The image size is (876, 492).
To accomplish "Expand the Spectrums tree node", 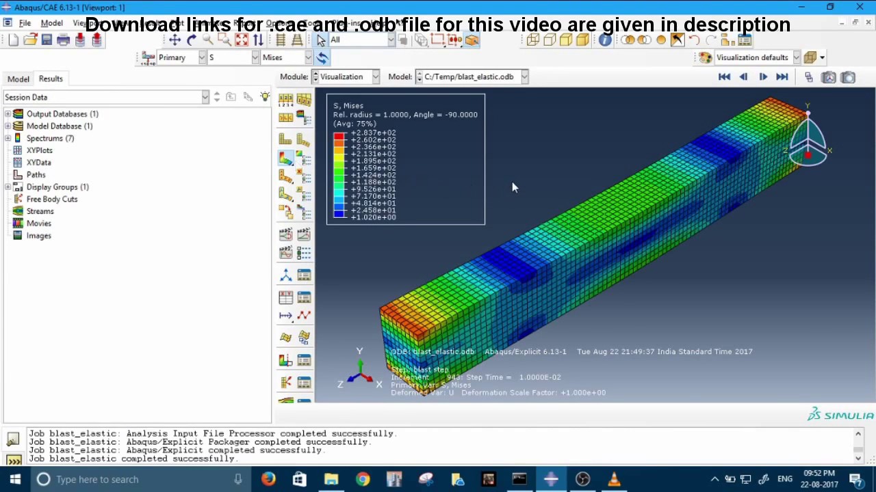I will click(8, 139).
